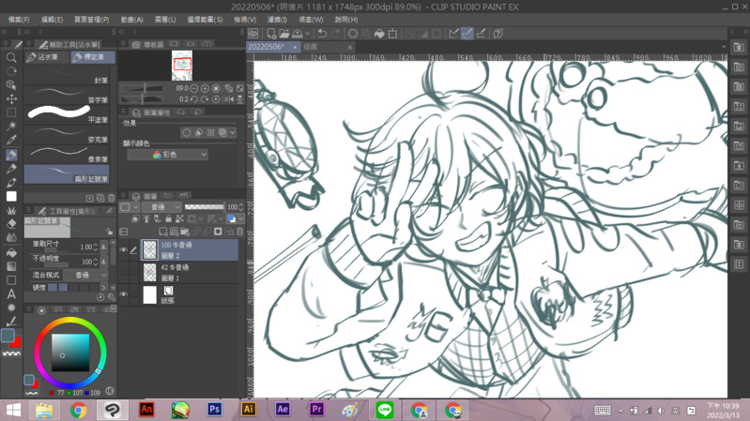
Task: Create new file from command bar icon
Action: [x=271, y=34]
